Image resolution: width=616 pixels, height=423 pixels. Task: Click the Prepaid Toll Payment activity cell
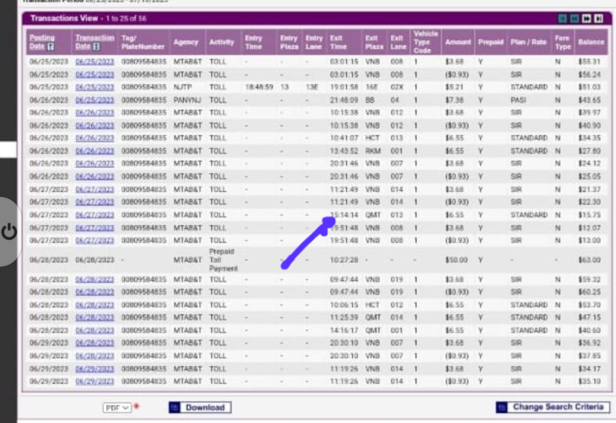tap(223, 259)
